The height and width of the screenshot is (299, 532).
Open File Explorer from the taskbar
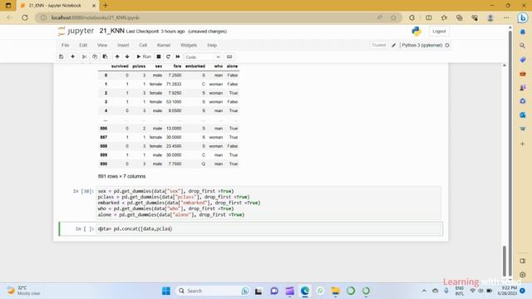335,291
